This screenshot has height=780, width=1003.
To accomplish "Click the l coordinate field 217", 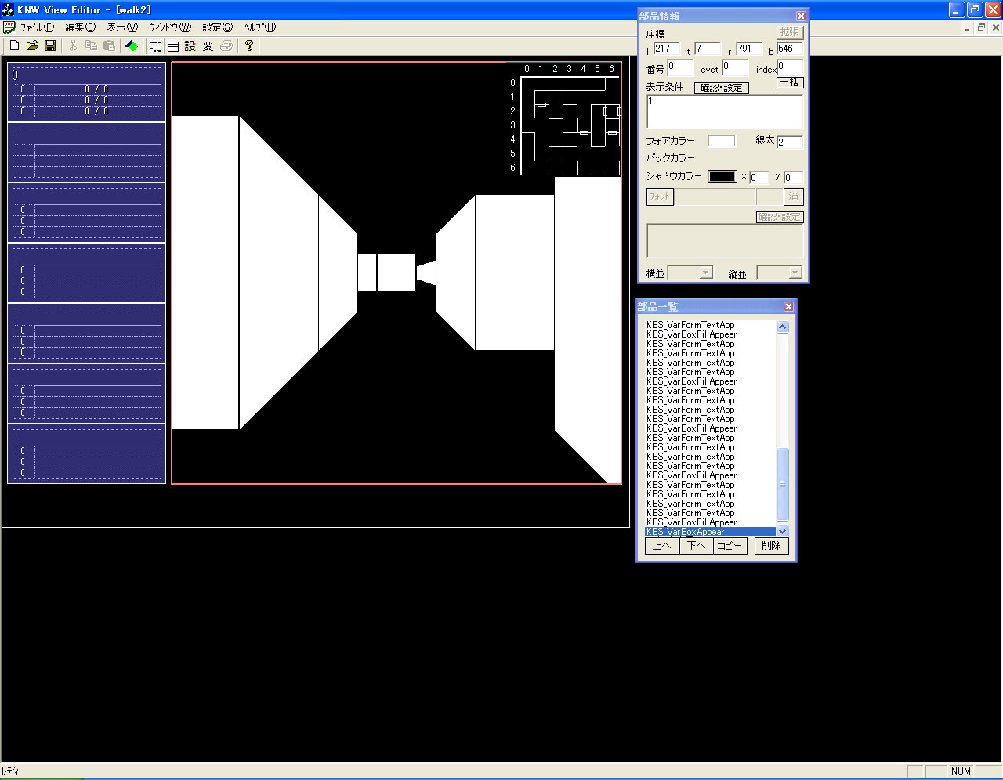I will coord(667,49).
